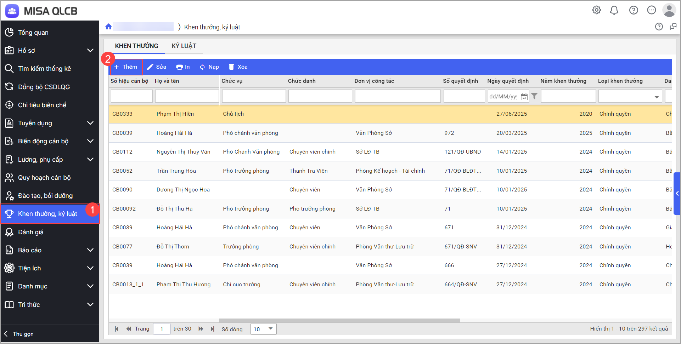The width and height of the screenshot is (681, 344).
Task: Open user avatar menu
Action: coord(669,10)
